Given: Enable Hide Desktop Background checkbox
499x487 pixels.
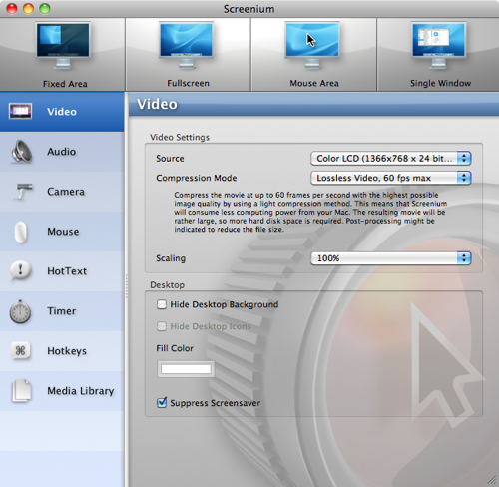Looking at the screenshot, I should pos(162,304).
